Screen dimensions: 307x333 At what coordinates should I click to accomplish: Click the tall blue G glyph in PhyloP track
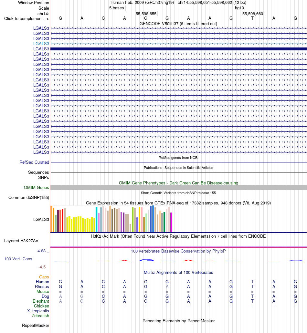[x=146, y=260]
